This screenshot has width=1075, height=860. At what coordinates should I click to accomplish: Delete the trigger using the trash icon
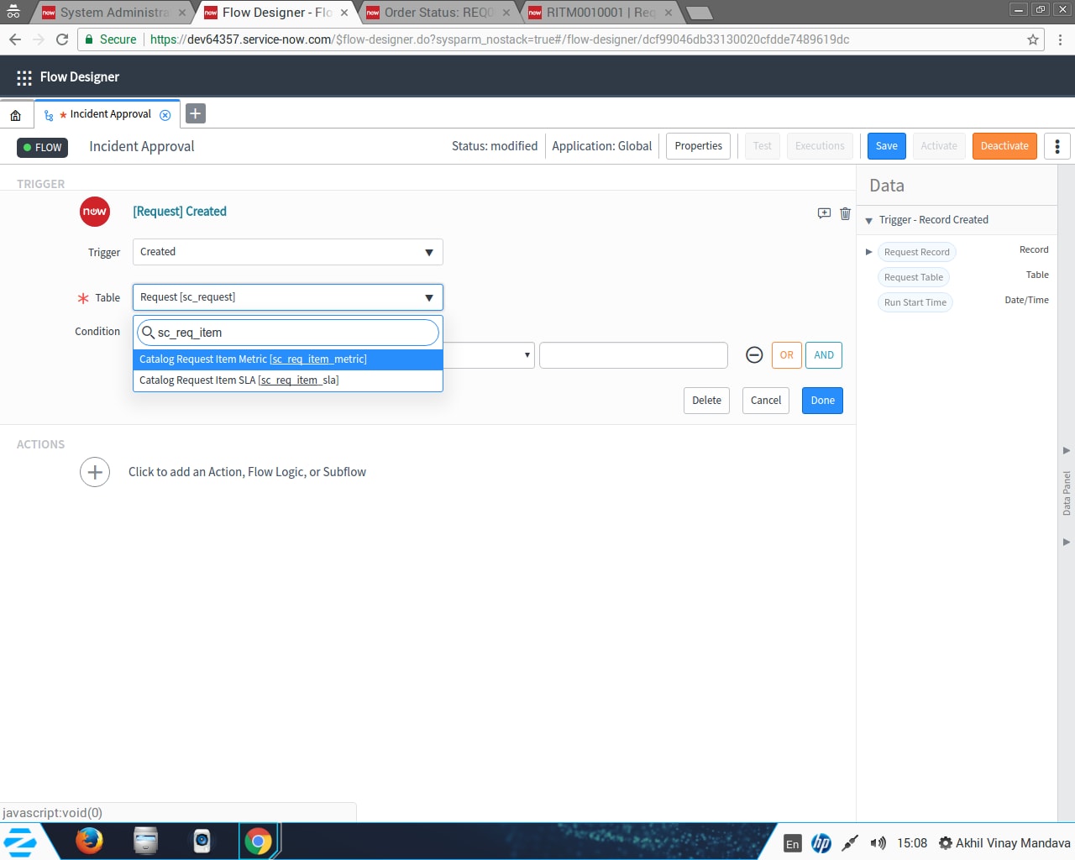[x=845, y=212]
